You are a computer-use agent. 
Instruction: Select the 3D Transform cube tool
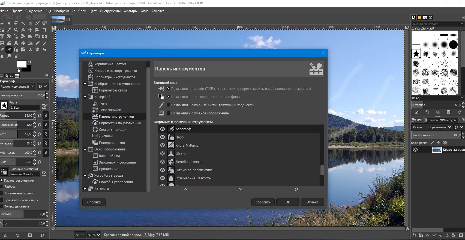[37, 36]
